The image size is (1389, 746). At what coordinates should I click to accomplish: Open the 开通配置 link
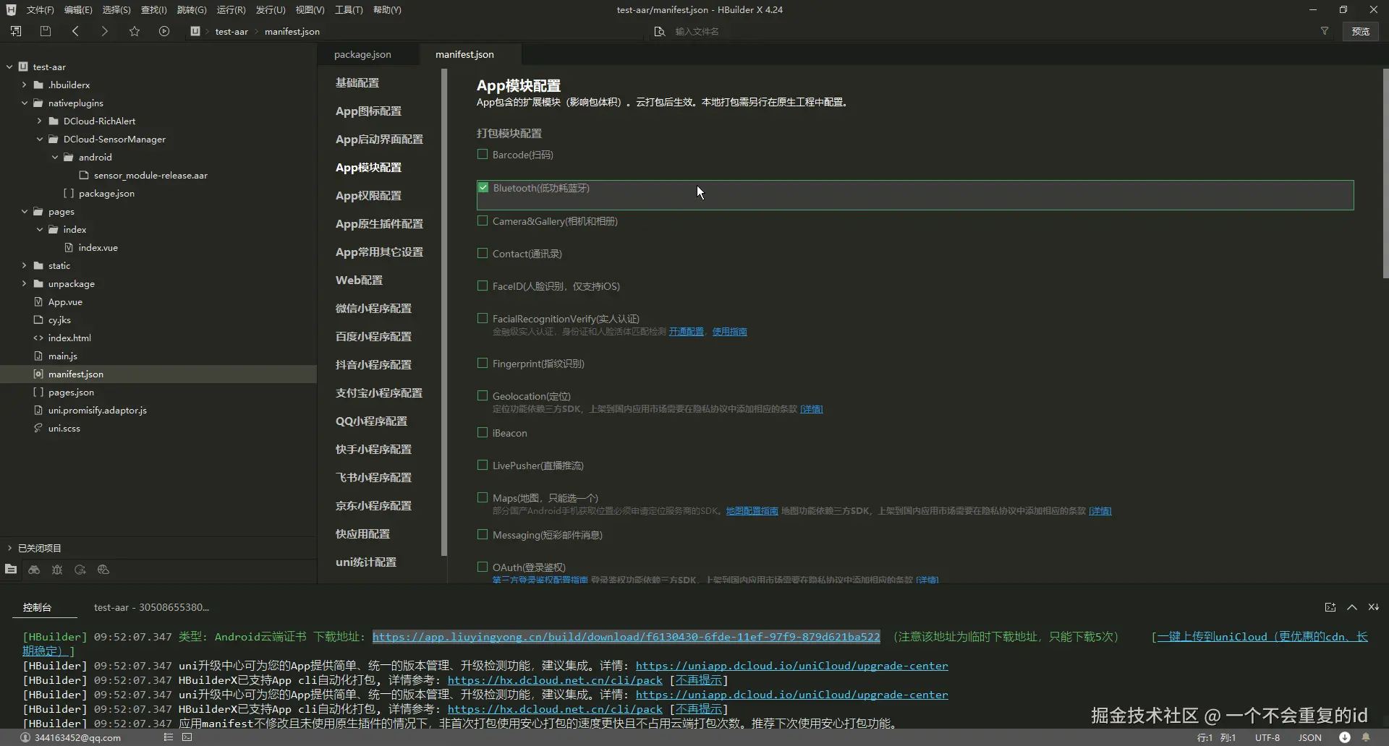coord(687,332)
